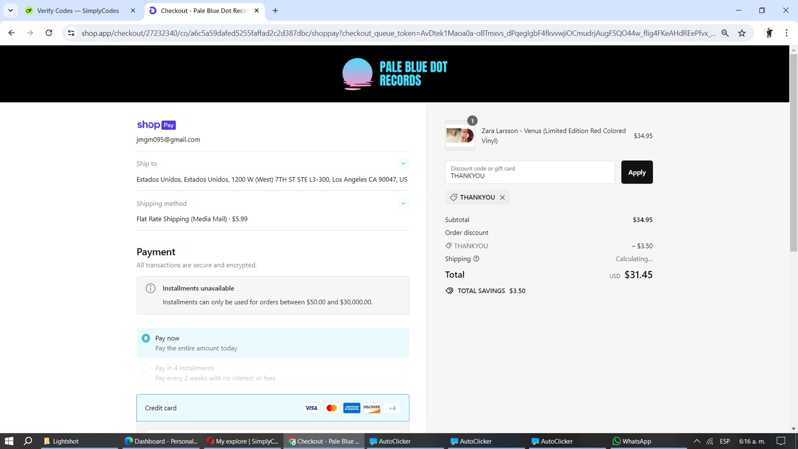Click the shipping info question icon

pos(476,259)
